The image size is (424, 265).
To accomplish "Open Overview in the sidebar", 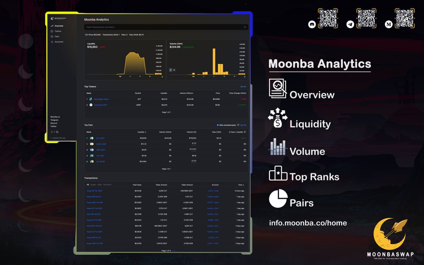I will [59, 26].
